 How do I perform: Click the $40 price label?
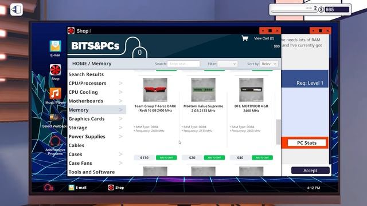point(240,158)
